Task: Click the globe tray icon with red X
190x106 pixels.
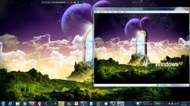Action: pyautogui.click(x=139, y=104)
